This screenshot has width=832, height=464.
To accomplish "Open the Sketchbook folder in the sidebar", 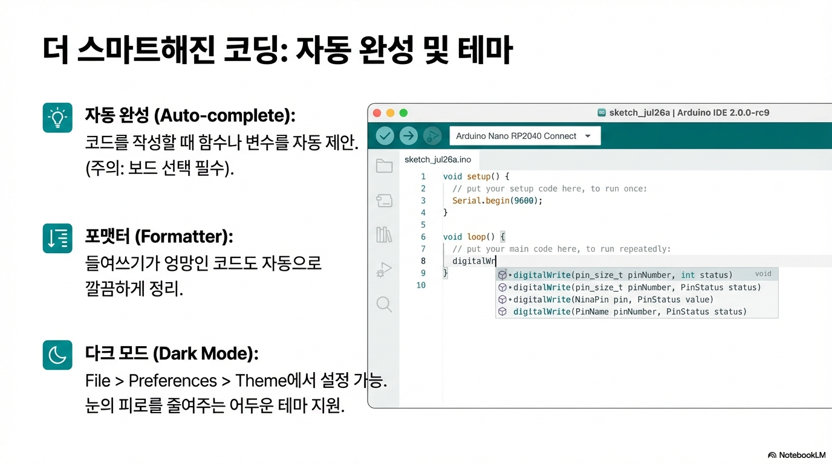I will (385, 166).
